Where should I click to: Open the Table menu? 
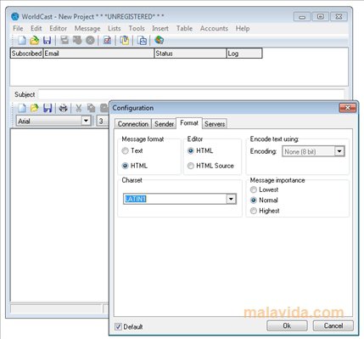(x=184, y=29)
